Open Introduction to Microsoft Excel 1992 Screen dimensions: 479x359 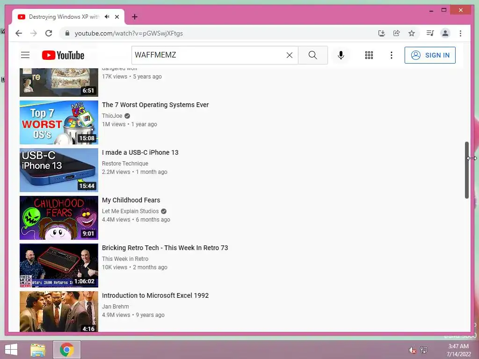pos(155,295)
